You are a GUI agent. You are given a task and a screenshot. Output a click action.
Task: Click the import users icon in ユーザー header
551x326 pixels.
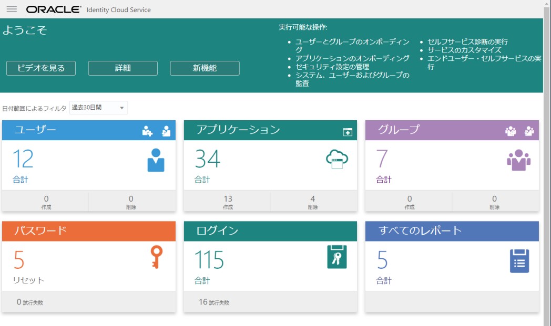[166, 131]
